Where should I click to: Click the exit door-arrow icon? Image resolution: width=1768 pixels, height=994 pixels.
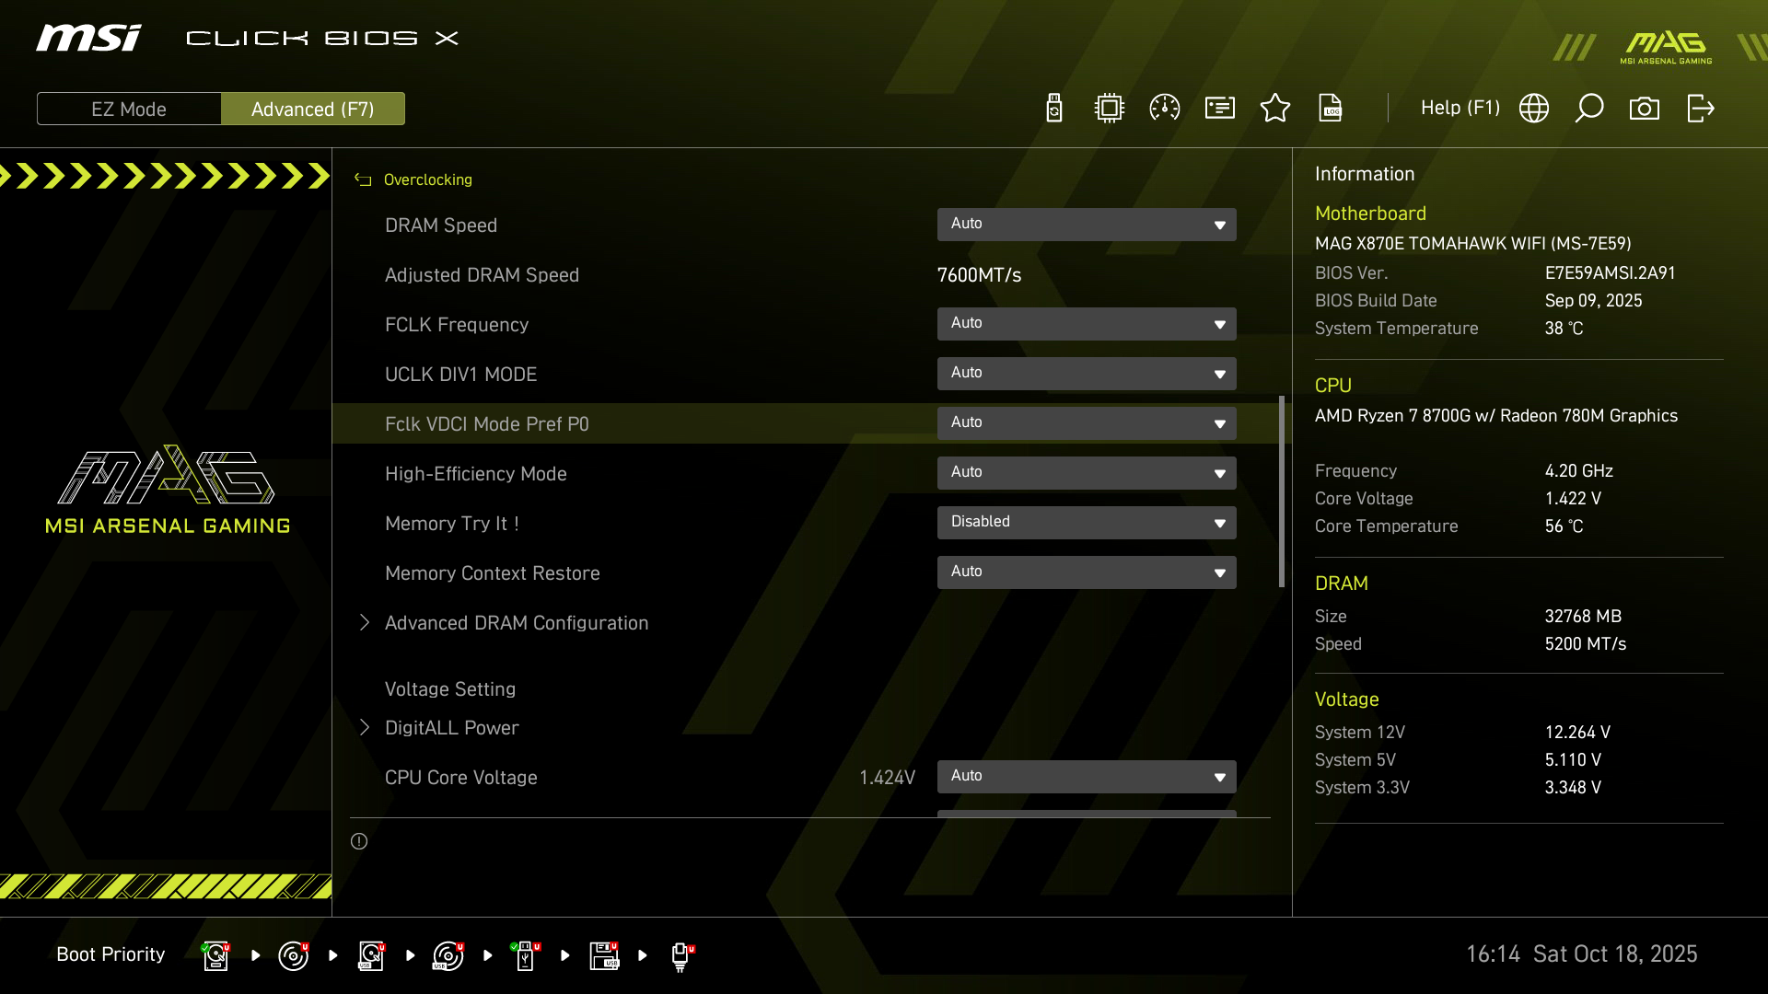coord(1700,109)
